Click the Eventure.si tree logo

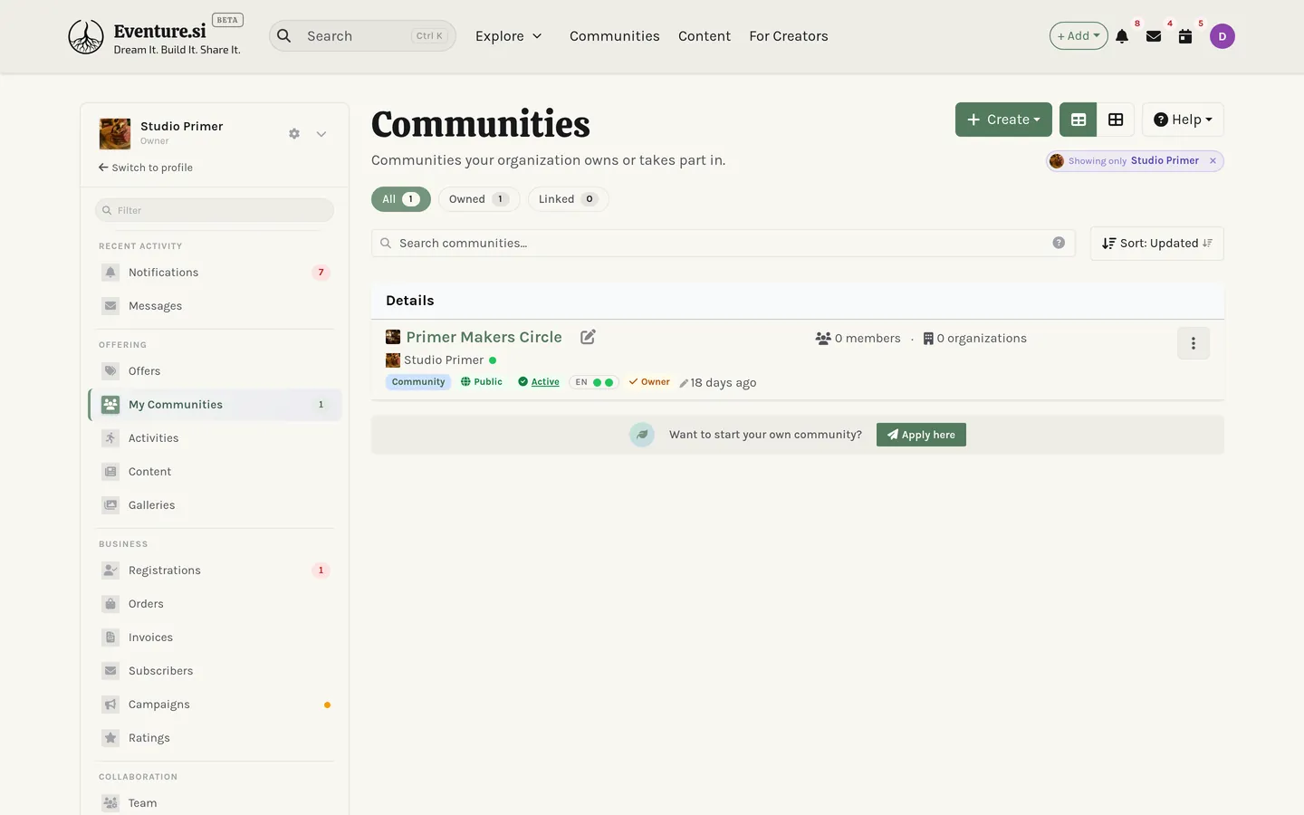tap(86, 36)
